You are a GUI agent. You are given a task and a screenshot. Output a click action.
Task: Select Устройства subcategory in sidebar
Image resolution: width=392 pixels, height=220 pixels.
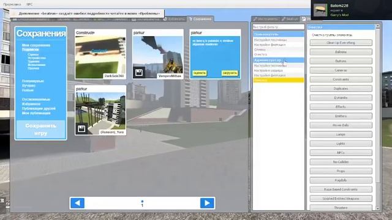click(37, 58)
